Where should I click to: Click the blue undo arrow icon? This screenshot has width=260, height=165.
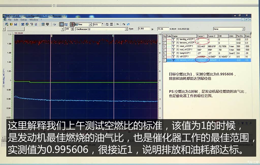pyautogui.click(x=128, y=24)
